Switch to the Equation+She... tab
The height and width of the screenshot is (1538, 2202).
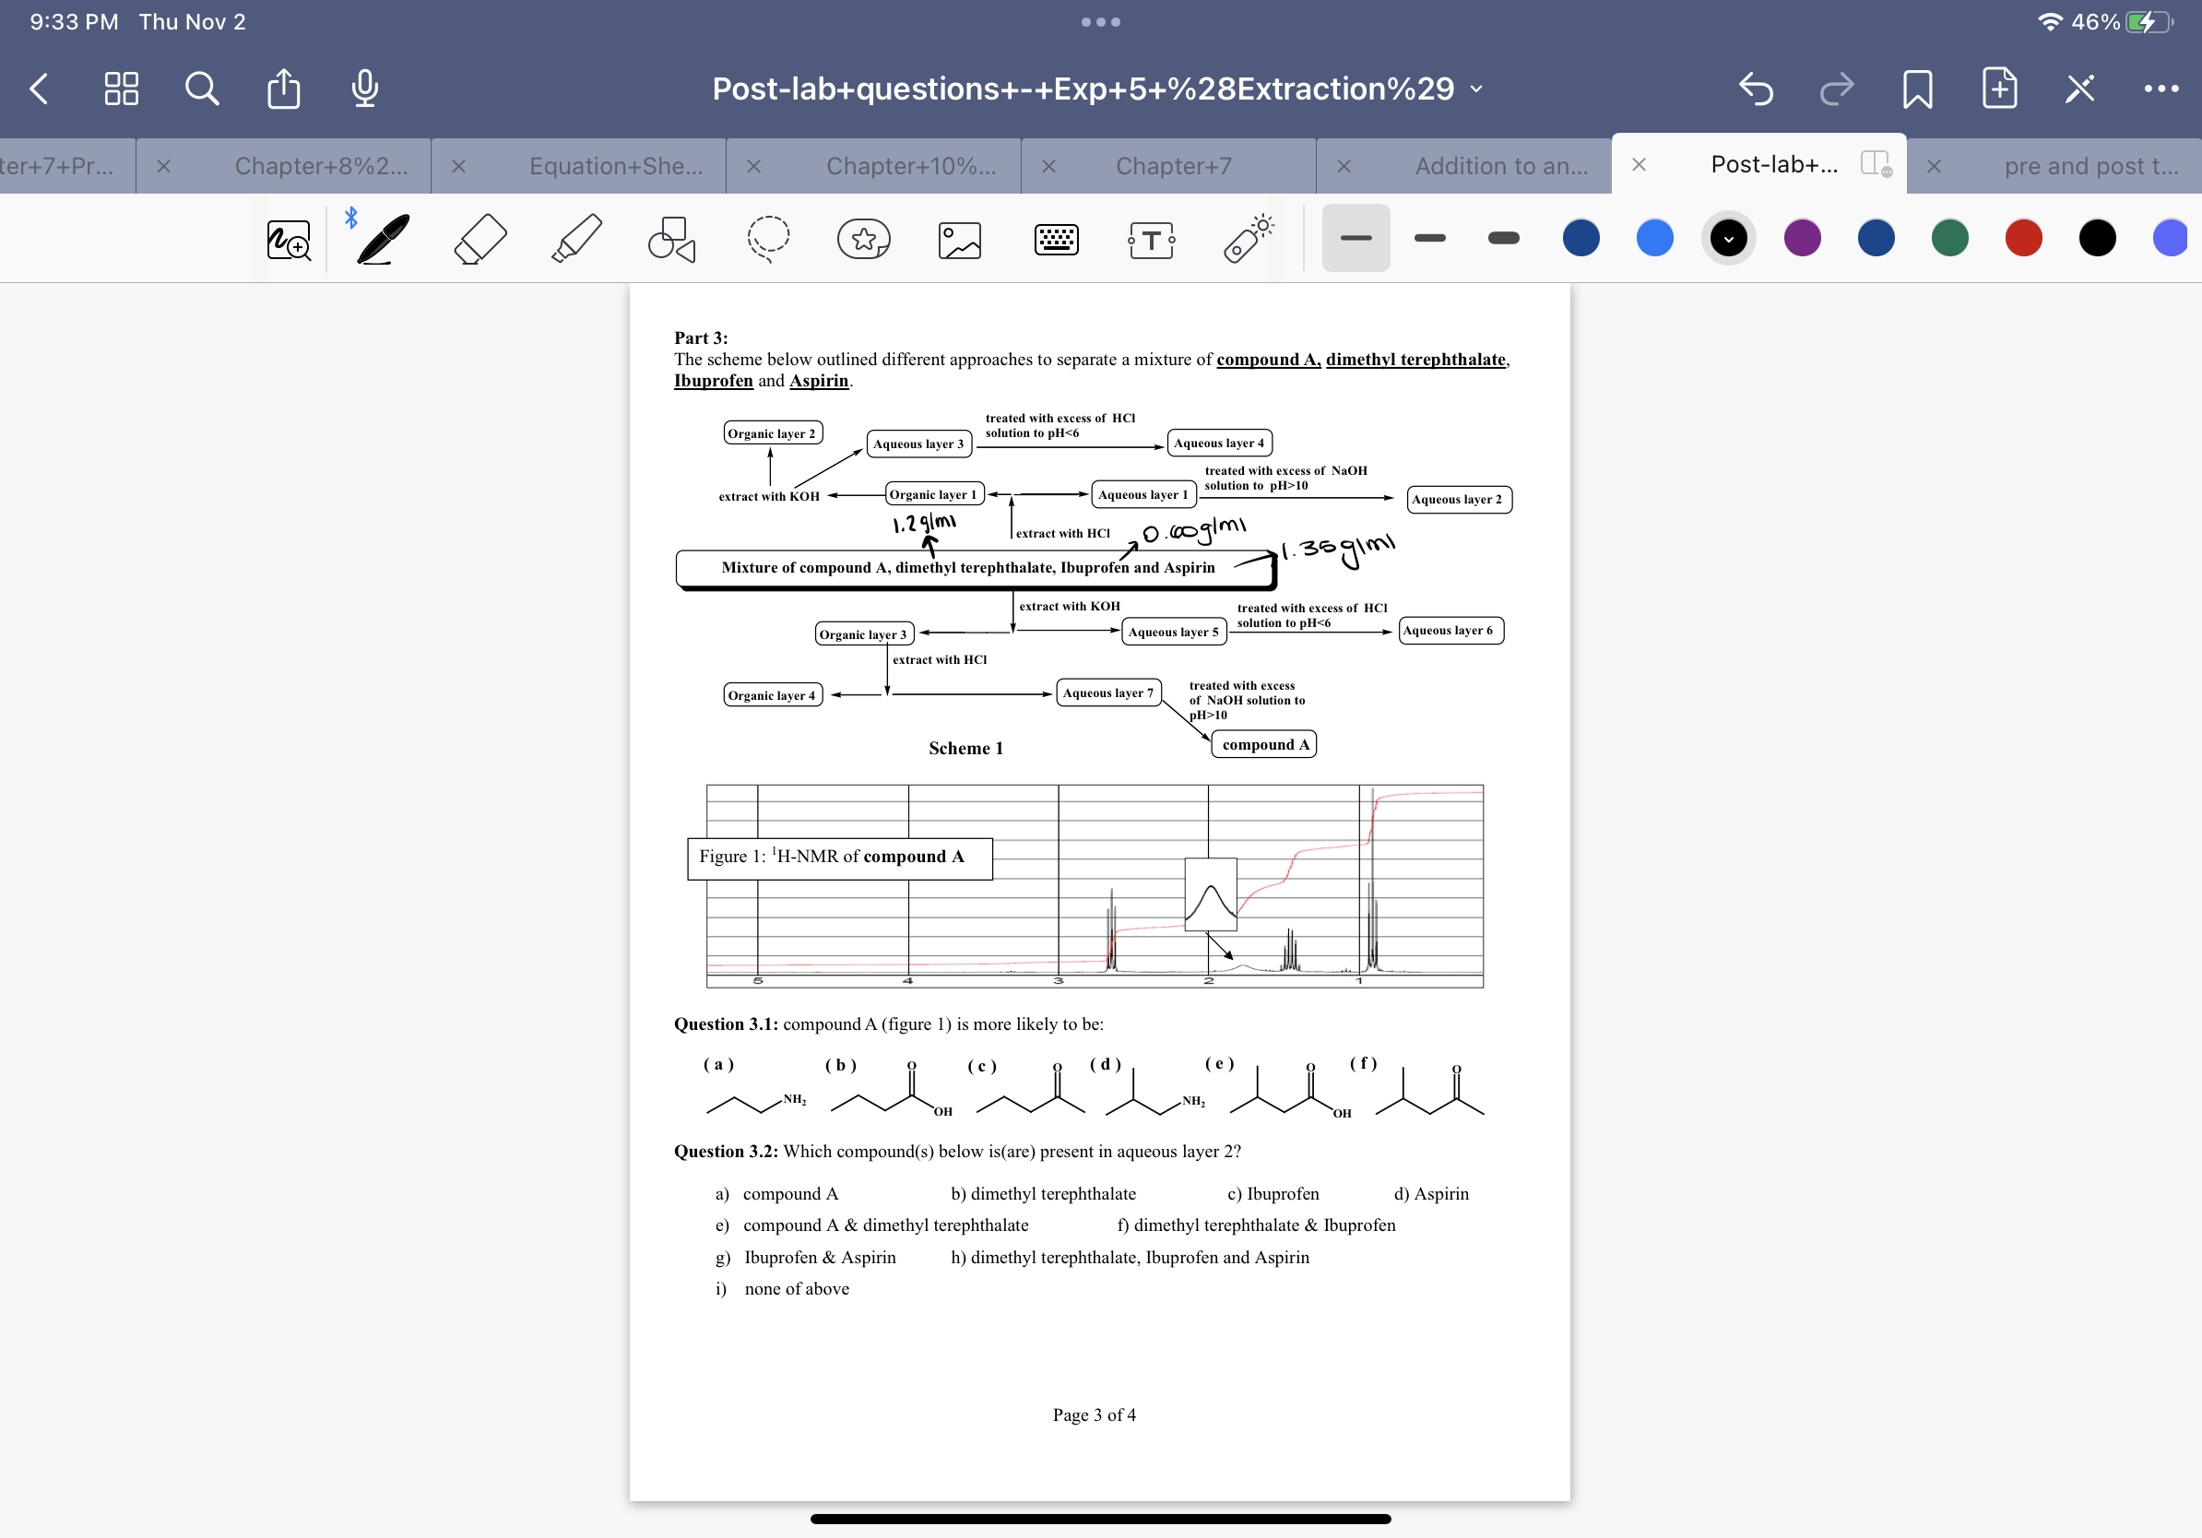point(616,166)
